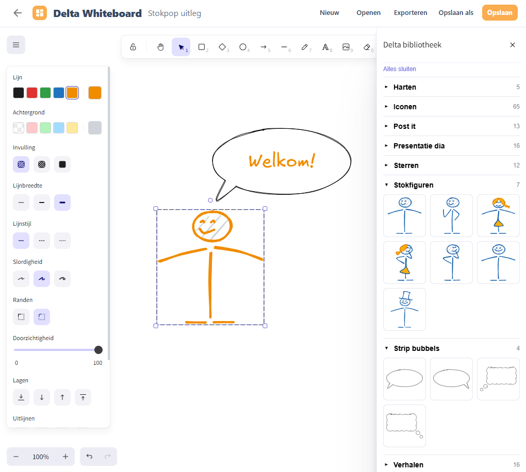Image resolution: width=526 pixels, height=472 pixels.
Task: Set extra bold line under Lijnbreedte
Action: (62, 203)
